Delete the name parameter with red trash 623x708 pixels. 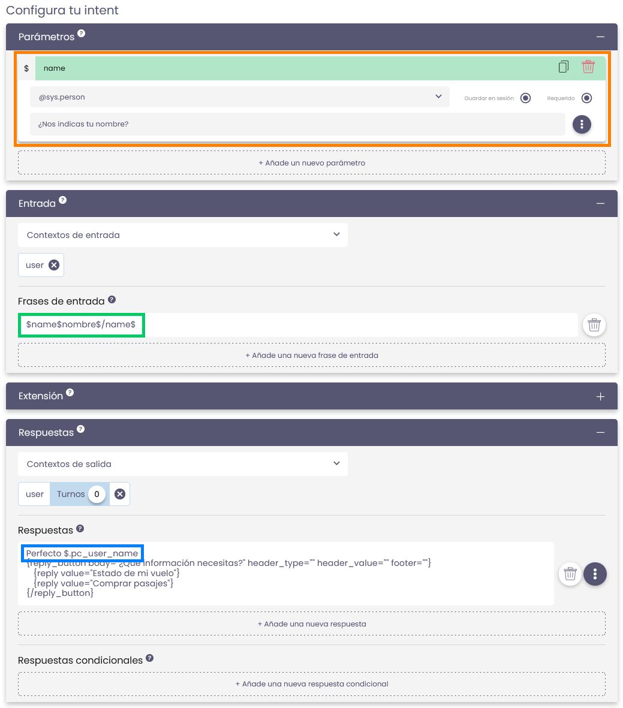(x=588, y=67)
